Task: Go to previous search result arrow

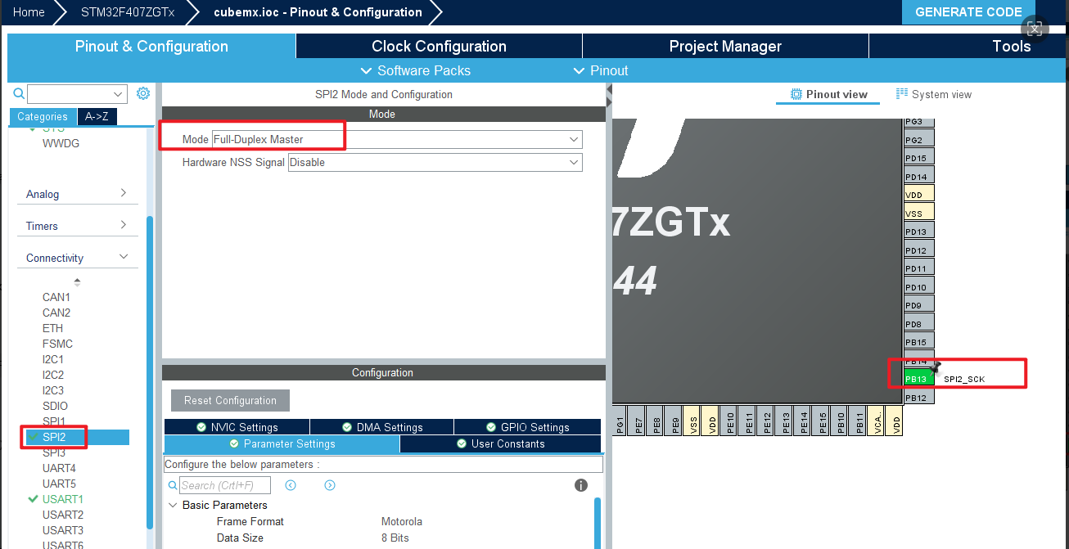Action: tap(291, 485)
